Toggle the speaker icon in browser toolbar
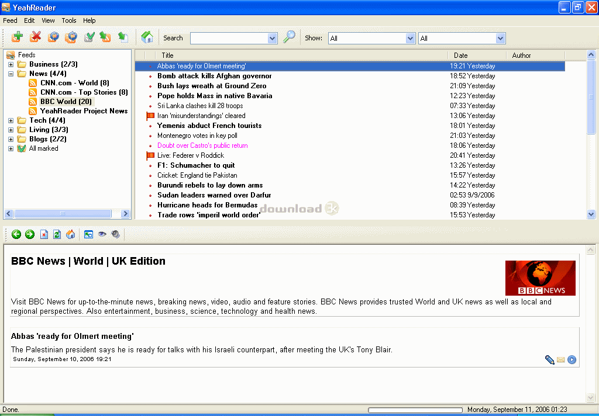The width and height of the screenshot is (599, 416). (x=116, y=234)
